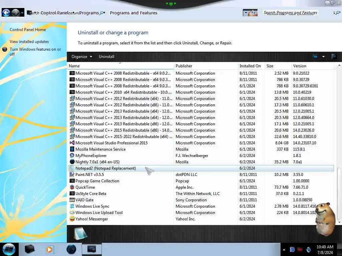Viewport: 342px width, 256px height.
Task: Sort list by Installed On column header
Action: point(251,66)
